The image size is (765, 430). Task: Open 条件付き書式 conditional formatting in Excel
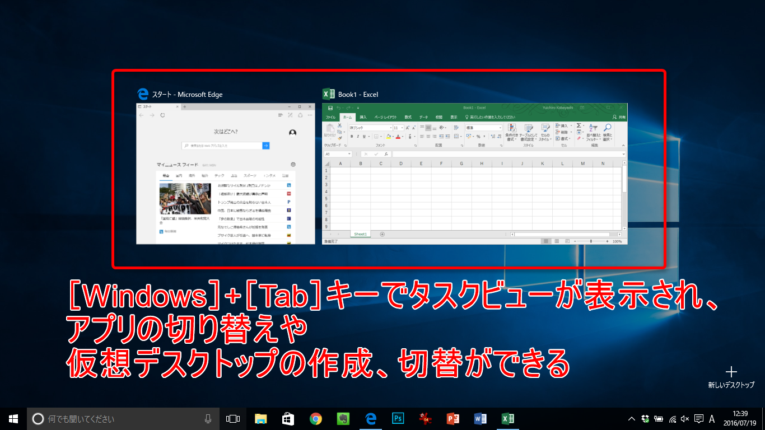511,132
